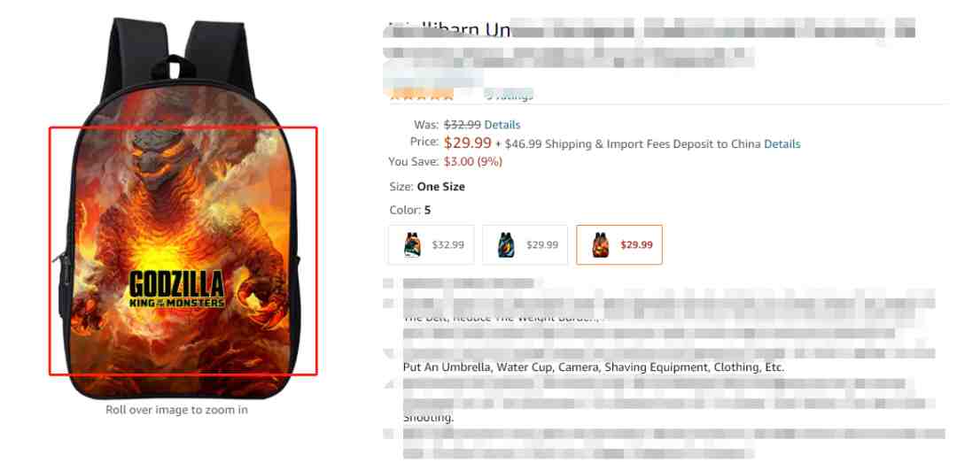The image size is (957, 463).
Task: Click the partially visible product title text
Action: coord(450,28)
